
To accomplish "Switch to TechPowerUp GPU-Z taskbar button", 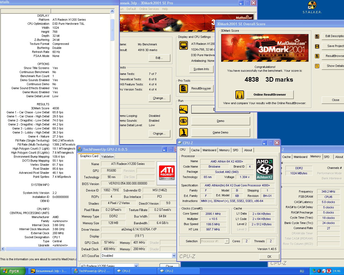I will click(93, 271).
